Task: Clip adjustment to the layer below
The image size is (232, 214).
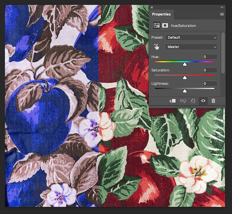Action: [x=173, y=101]
